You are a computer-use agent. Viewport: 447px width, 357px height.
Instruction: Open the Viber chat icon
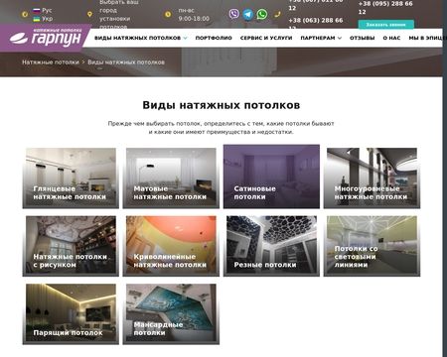[233, 14]
